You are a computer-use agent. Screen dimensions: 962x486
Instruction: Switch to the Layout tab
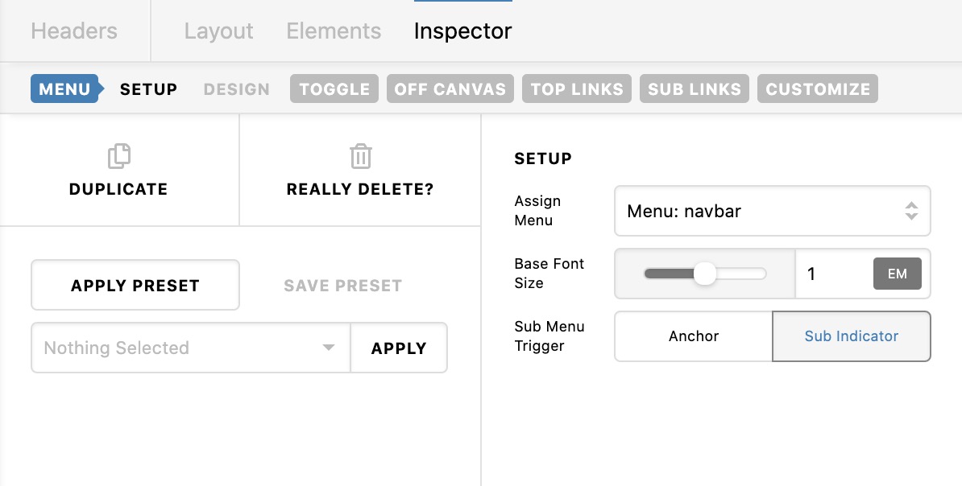point(218,31)
